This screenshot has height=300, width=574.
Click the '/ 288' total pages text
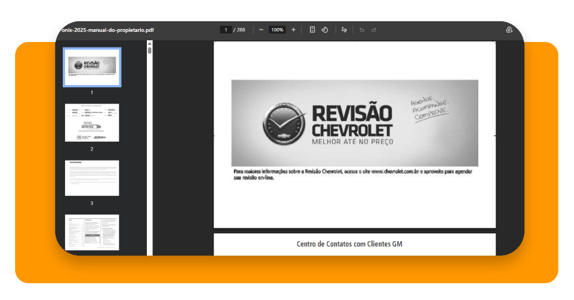pyautogui.click(x=239, y=30)
